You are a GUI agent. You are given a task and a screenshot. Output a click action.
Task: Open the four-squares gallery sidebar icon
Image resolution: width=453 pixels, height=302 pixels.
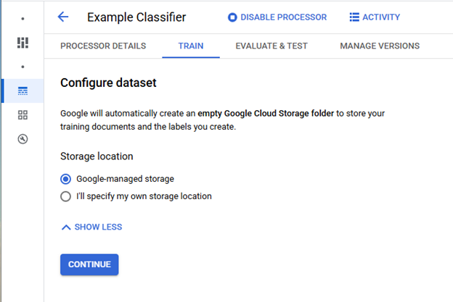pos(23,114)
